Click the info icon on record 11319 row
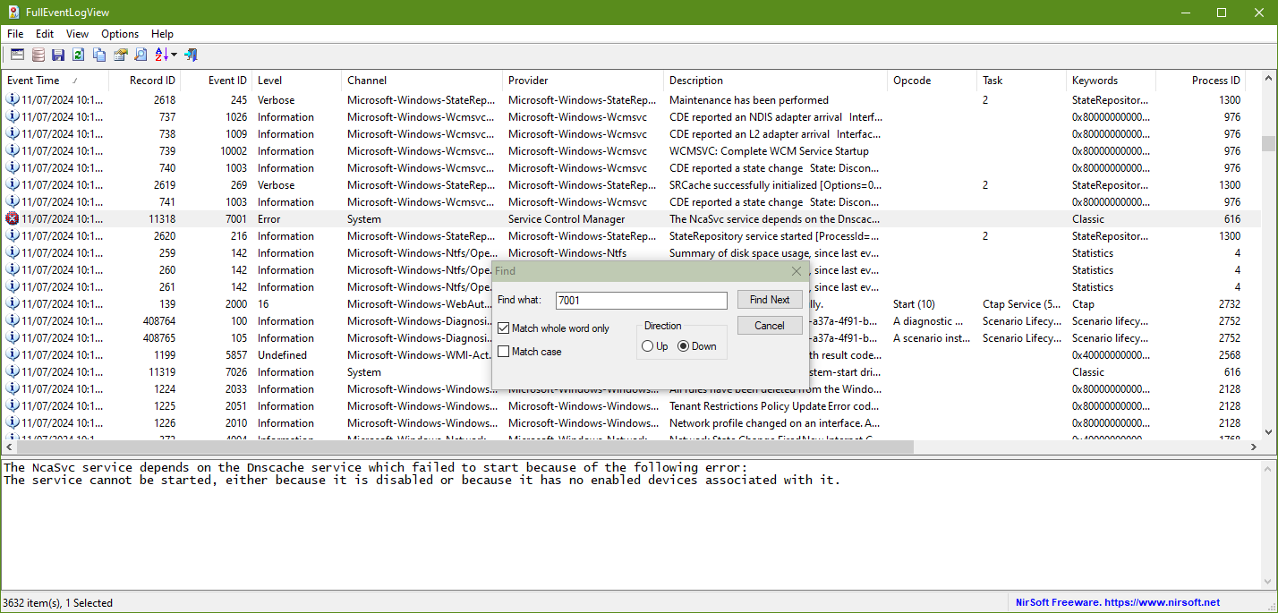The height and width of the screenshot is (613, 1278). [13, 372]
